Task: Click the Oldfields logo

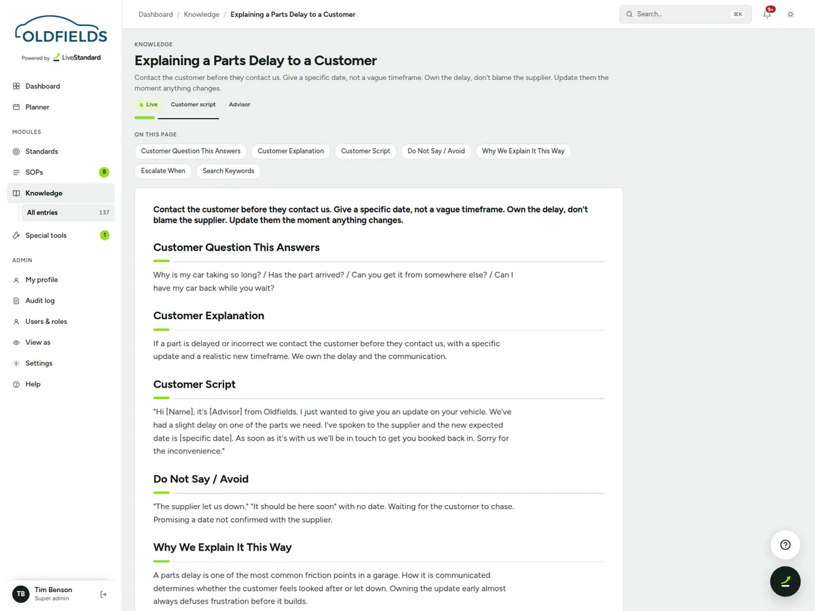Action: pos(61,31)
